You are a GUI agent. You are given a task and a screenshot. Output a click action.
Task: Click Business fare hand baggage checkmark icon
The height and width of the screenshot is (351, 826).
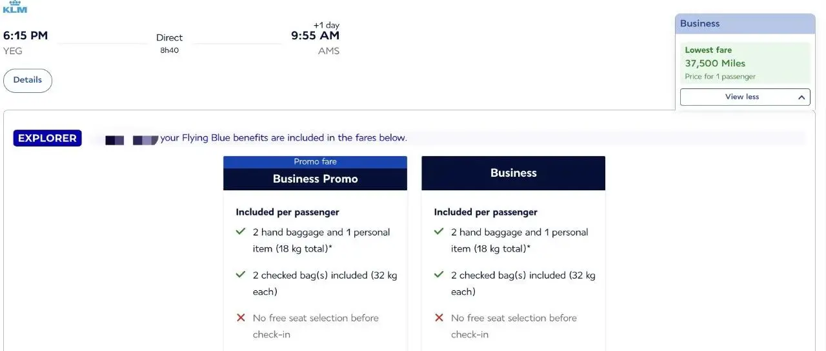tap(439, 232)
